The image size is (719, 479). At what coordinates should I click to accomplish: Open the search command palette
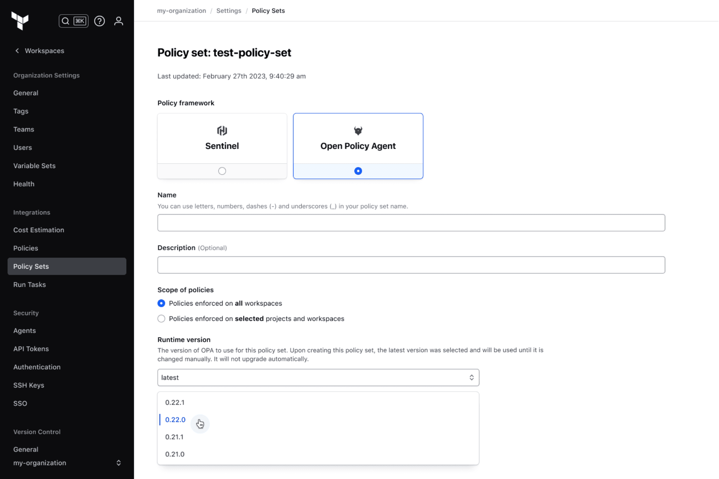[x=73, y=21]
